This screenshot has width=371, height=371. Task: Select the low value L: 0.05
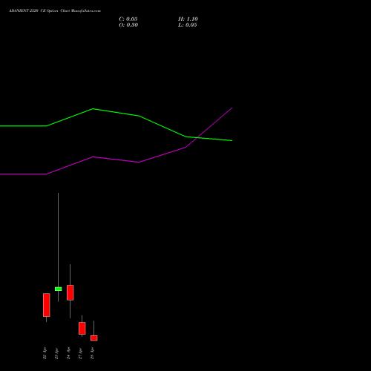tap(188, 25)
